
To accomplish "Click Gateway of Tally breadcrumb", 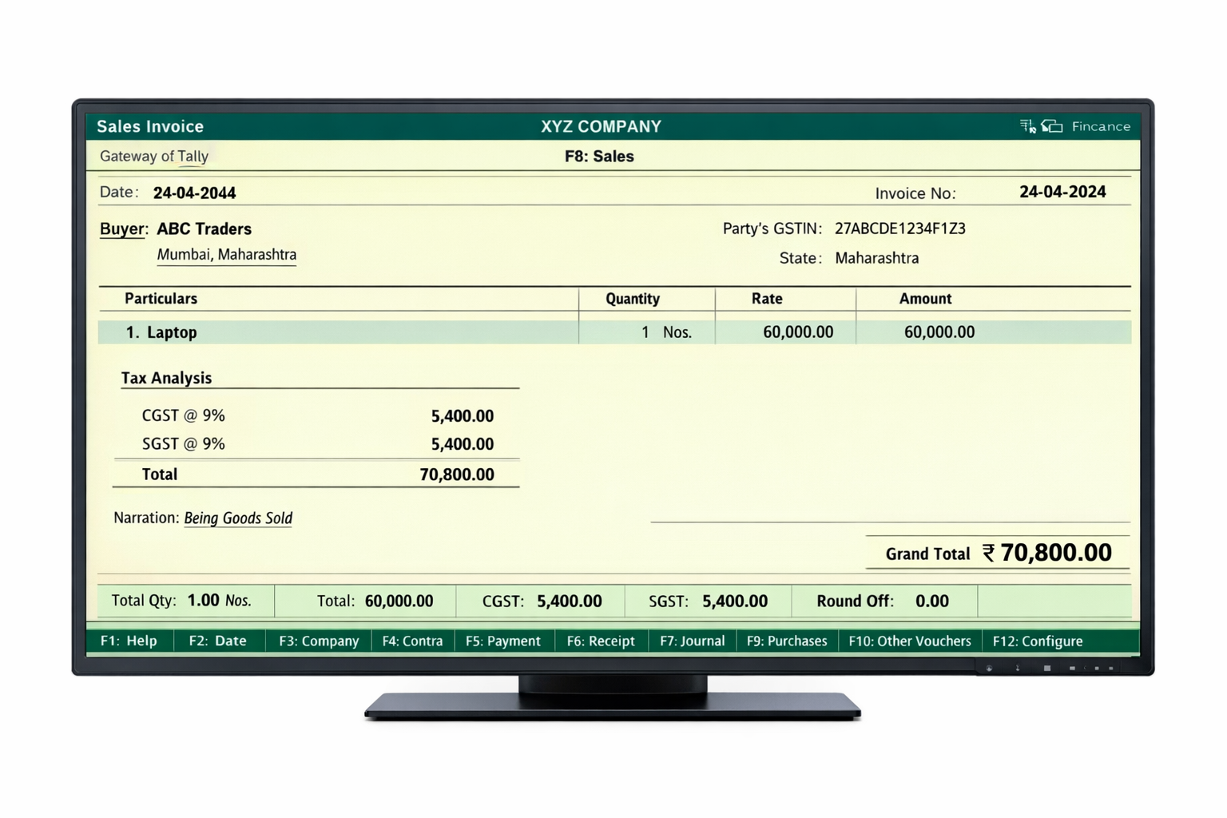I will (154, 157).
